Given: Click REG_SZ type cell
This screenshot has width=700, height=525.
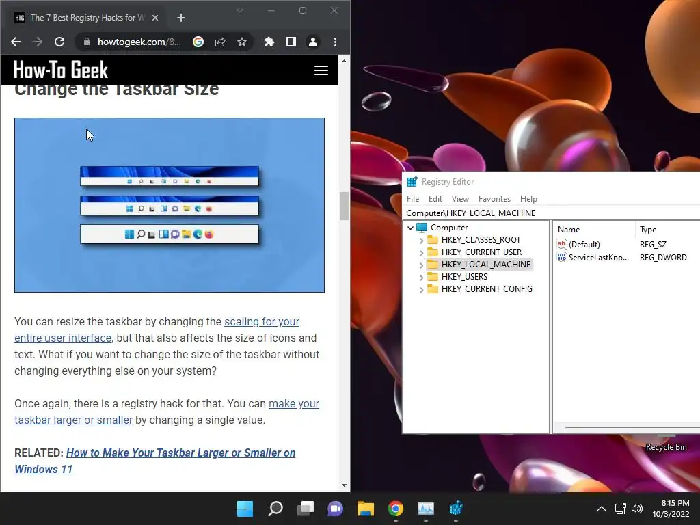Looking at the screenshot, I should [653, 244].
